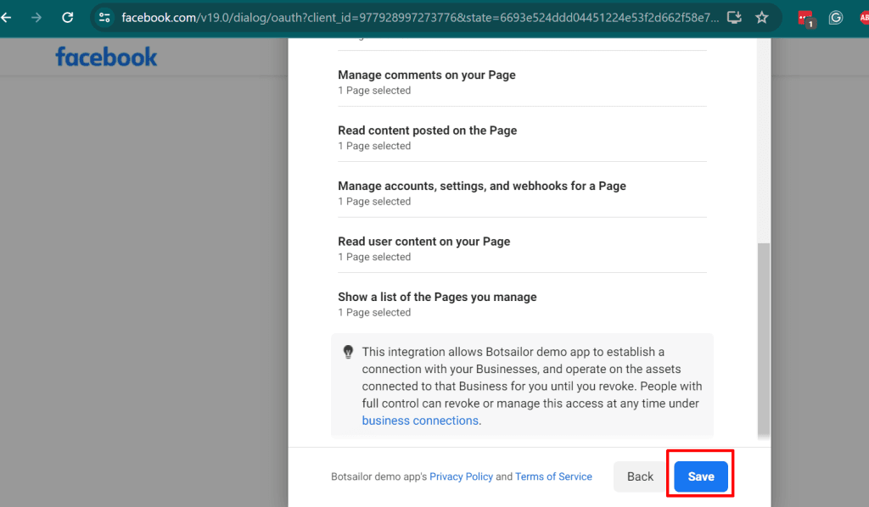Open site information icon in address bar
Image resolution: width=869 pixels, height=507 pixels.
(x=104, y=17)
